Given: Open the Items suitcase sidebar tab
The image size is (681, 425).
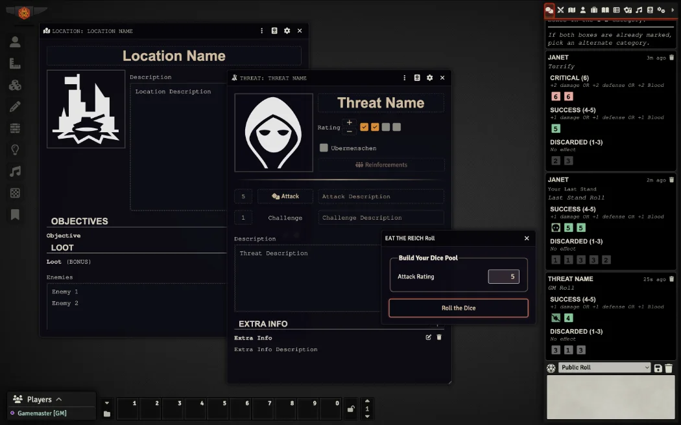Looking at the screenshot, I should point(594,10).
